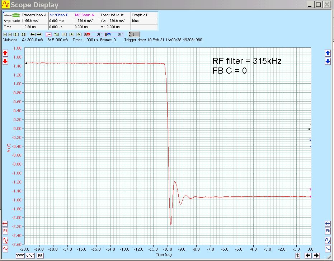Click the blue small sine wave icon

328,249
